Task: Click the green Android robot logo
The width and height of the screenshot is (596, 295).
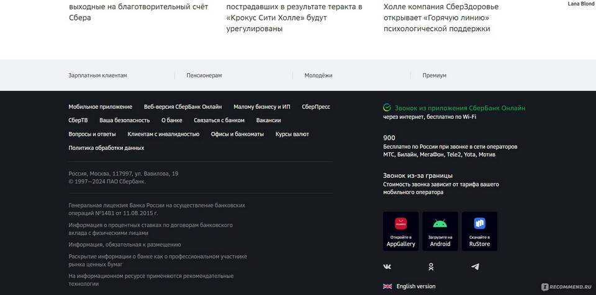Action: [x=440, y=224]
